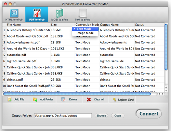Click the Delete trash icon

click(63, 99)
